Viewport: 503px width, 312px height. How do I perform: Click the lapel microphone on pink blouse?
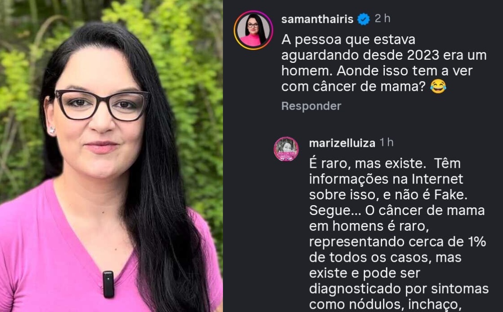click(x=108, y=284)
